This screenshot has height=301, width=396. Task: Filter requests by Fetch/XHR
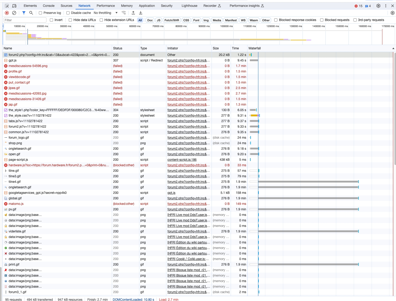(x=172, y=20)
